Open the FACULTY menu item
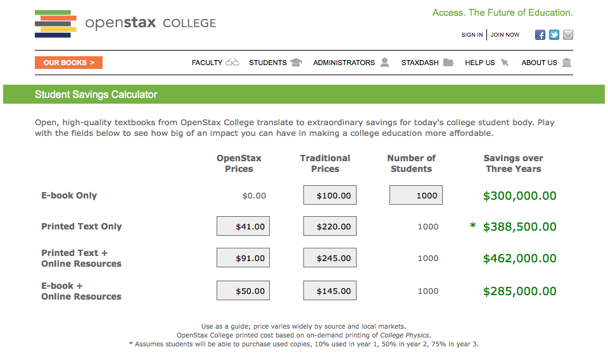 tap(207, 63)
